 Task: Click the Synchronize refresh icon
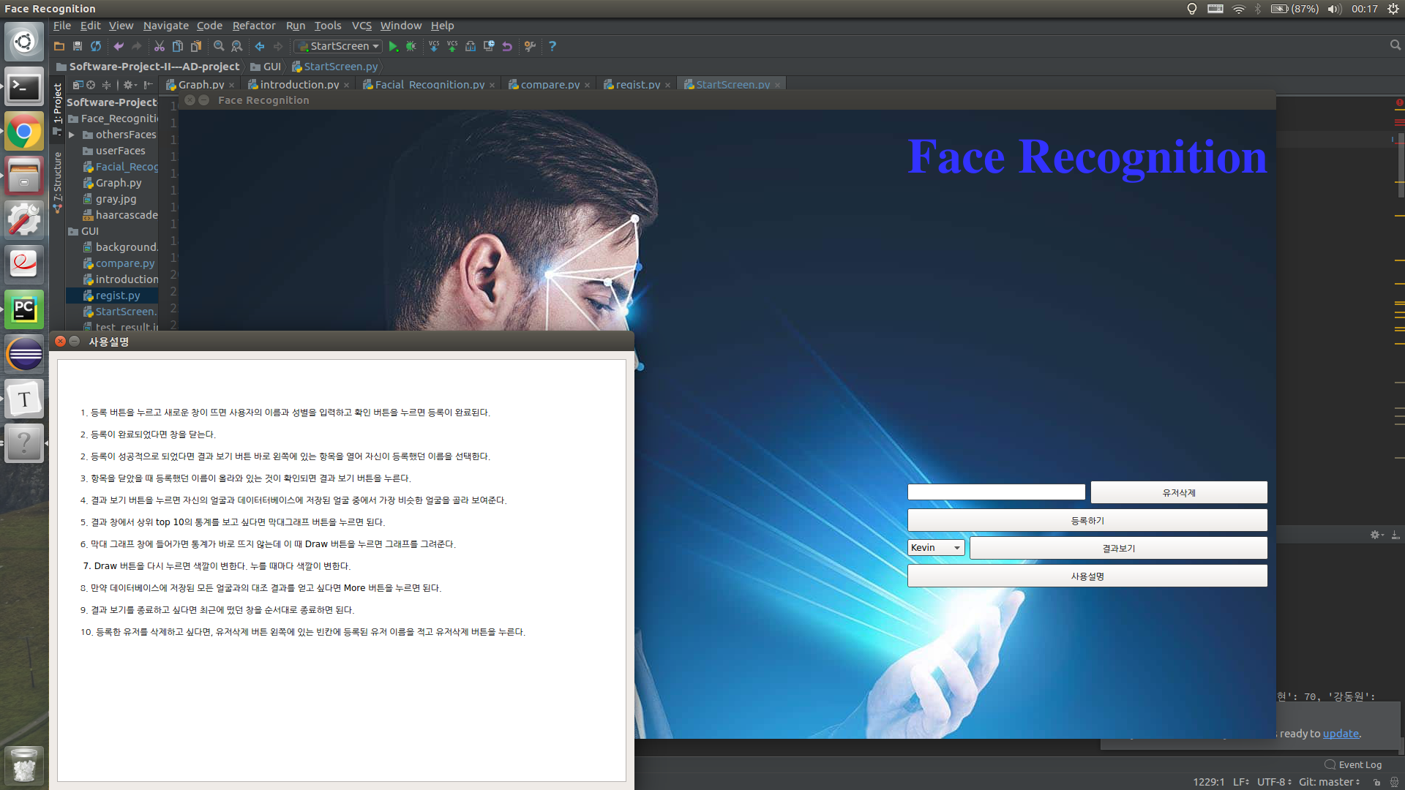point(96,46)
